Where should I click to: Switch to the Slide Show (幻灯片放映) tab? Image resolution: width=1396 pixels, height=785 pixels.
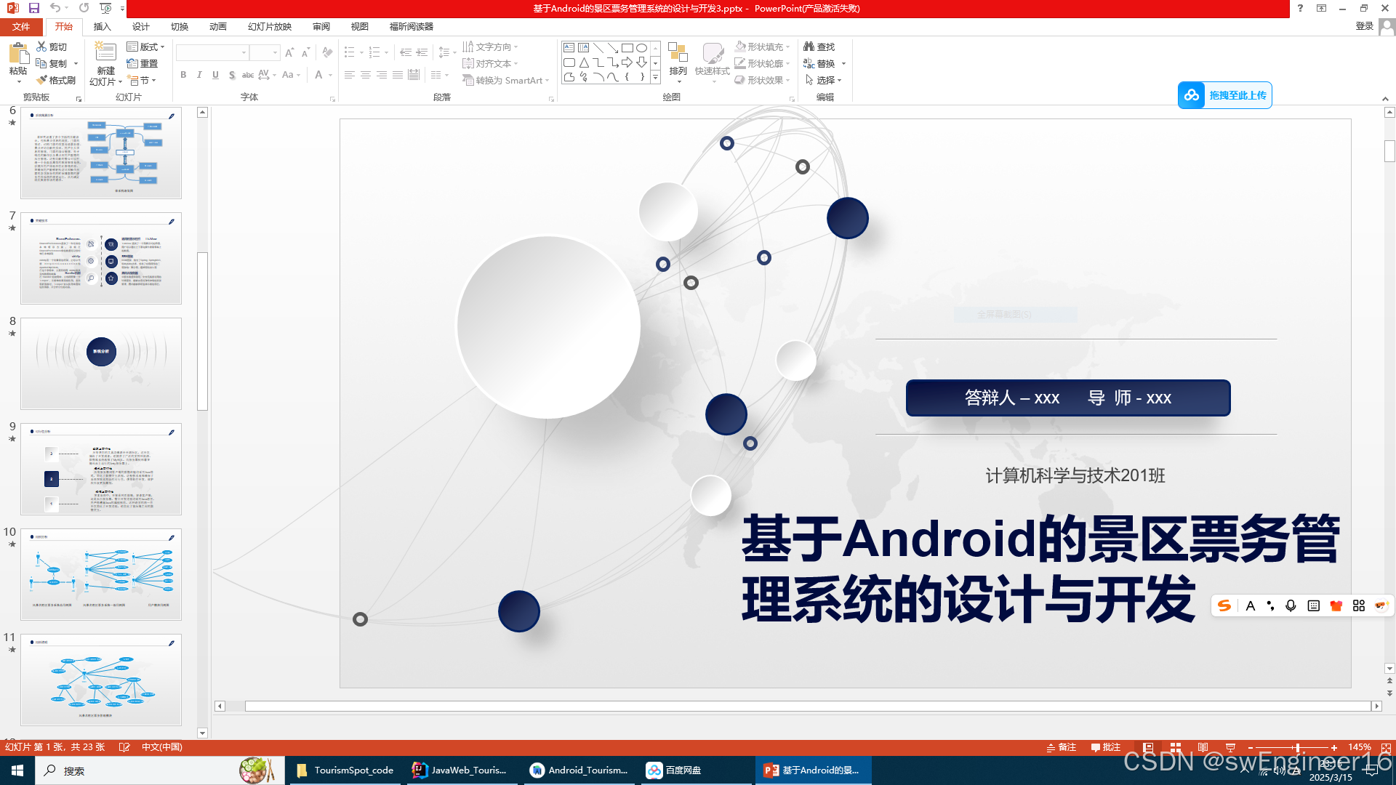[269, 27]
